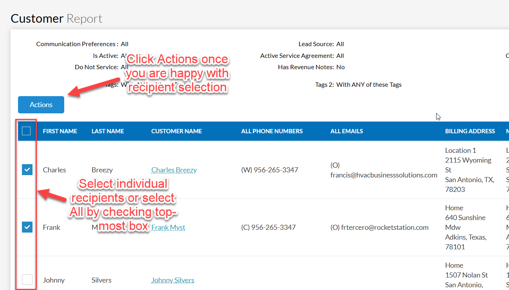509x290 pixels.
Task: Click the francis@hvacbusinesssolutions.com email cell
Action: (x=383, y=175)
